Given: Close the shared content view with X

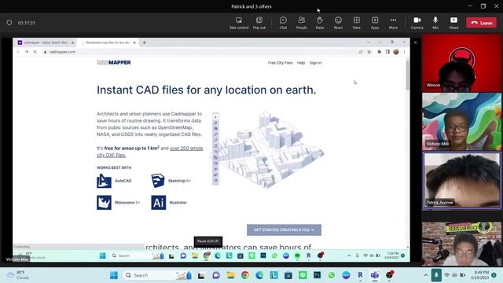Looking at the screenshot, I should [x=416, y=42].
